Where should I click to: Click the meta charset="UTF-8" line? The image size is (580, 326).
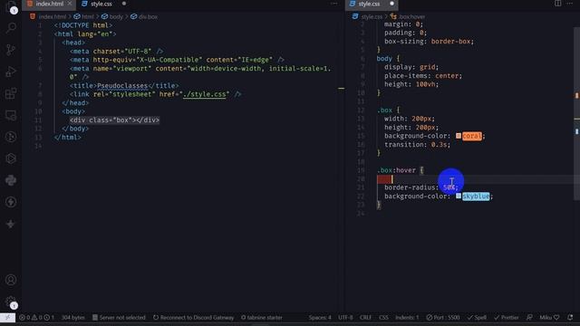point(117,52)
